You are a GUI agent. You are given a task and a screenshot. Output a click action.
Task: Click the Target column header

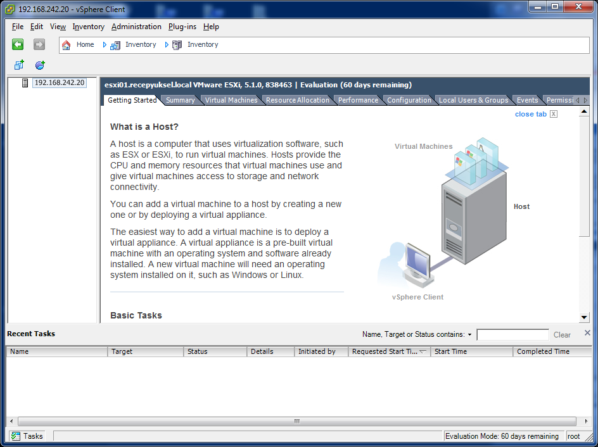tap(146, 352)
